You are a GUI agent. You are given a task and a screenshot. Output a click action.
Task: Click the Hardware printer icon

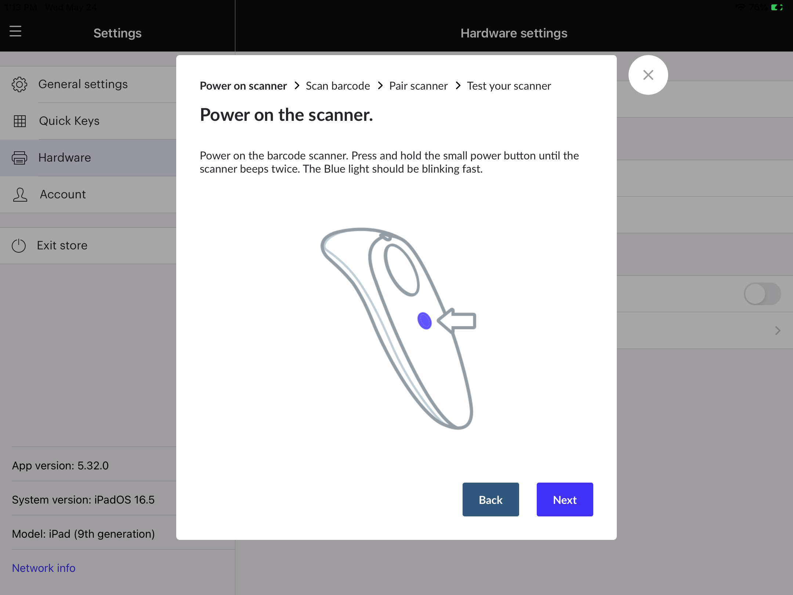click(19, 158)
